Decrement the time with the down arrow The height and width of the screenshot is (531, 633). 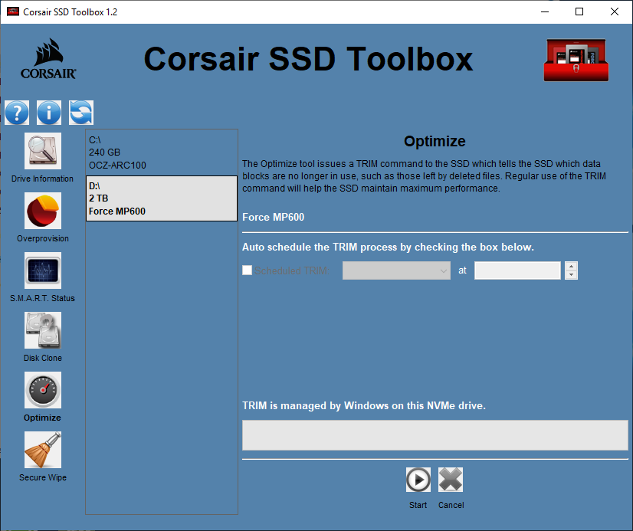pyautogui.click(x=571, y=274)
